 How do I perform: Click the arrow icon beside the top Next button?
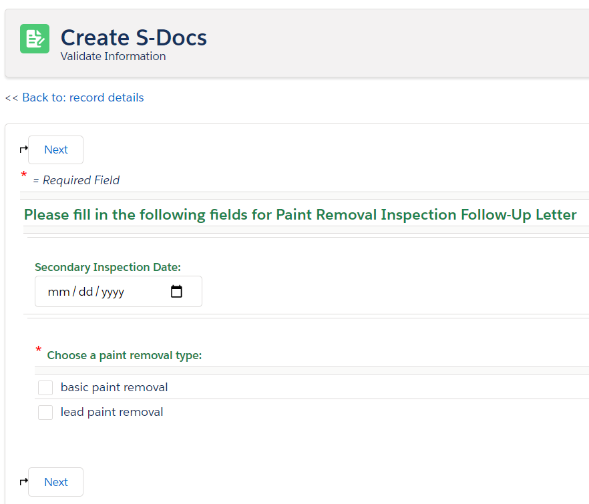click(23, 150)
